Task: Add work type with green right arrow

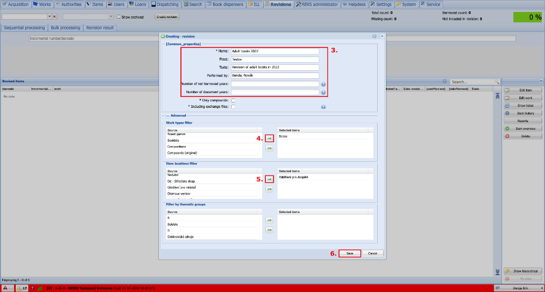Action: tap(269, 138)
